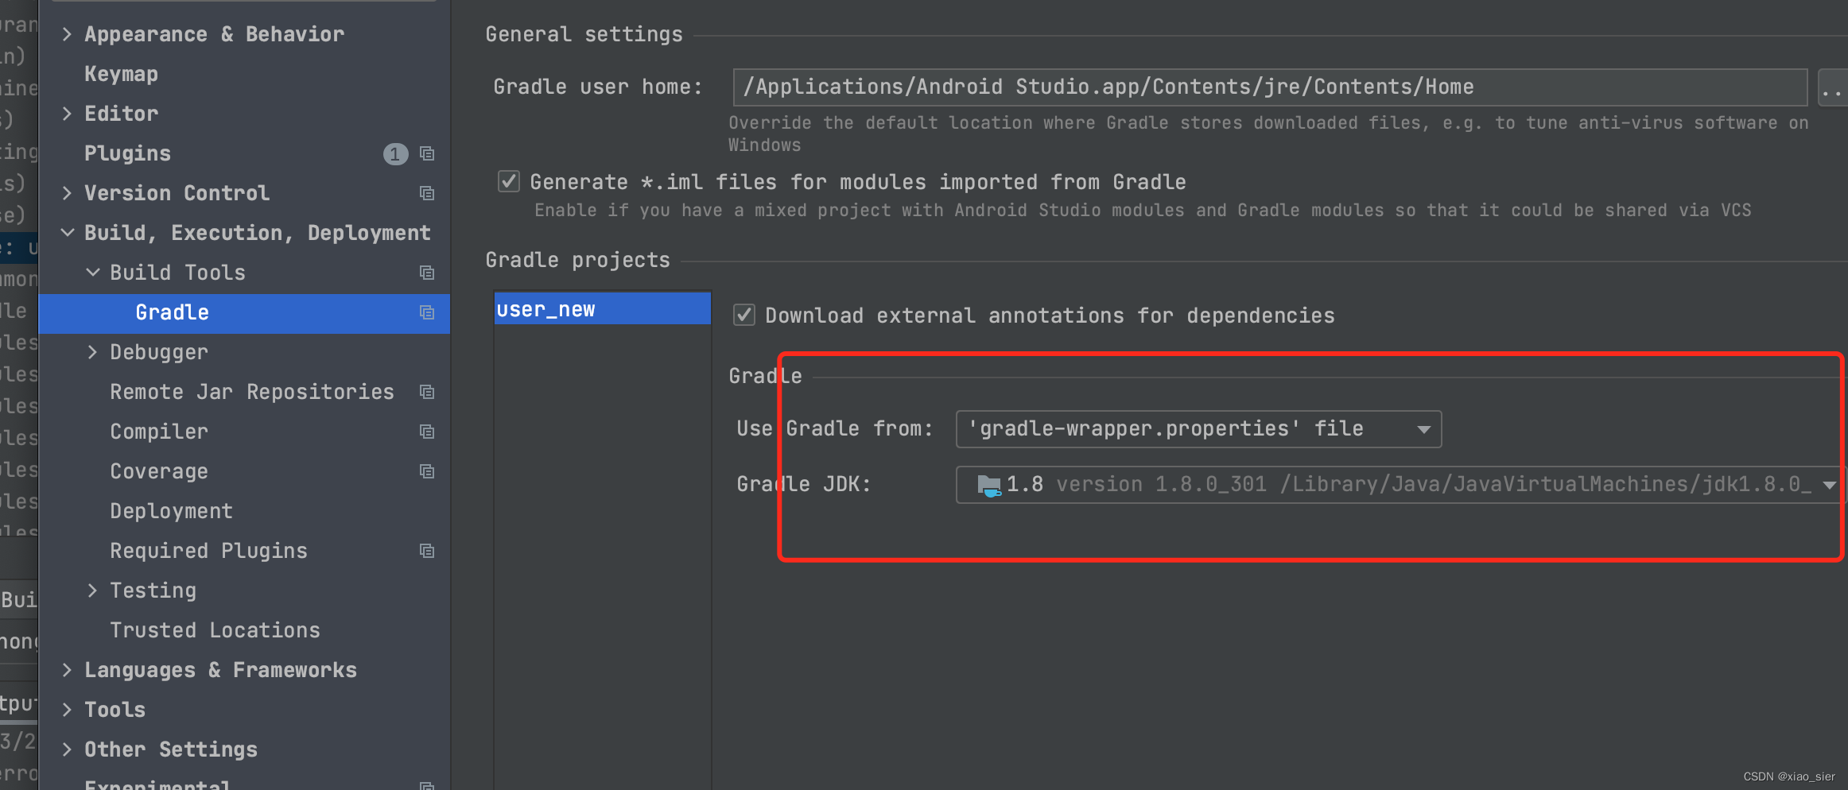Click the copy icon beside Required Plugins
Screen dimensions: 1848x790
coord(427,551)
